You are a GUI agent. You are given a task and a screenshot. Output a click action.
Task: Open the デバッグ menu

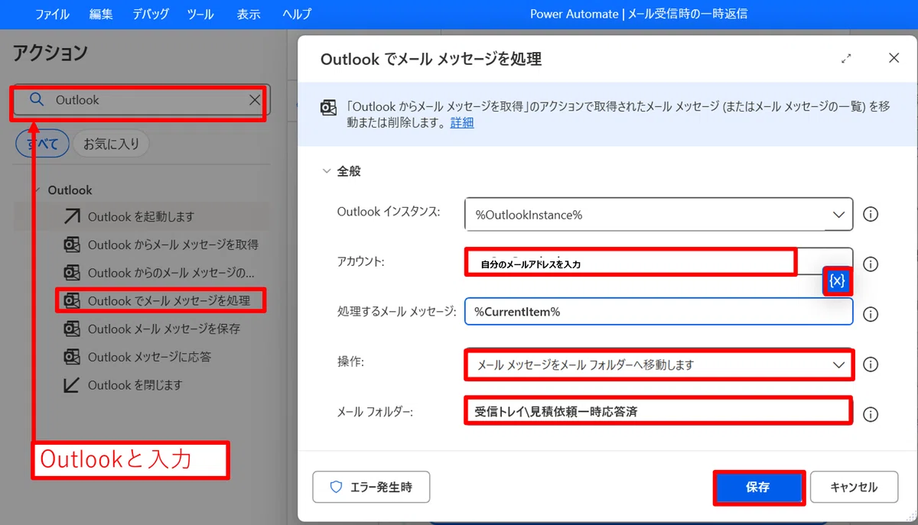tap(151, 14)
